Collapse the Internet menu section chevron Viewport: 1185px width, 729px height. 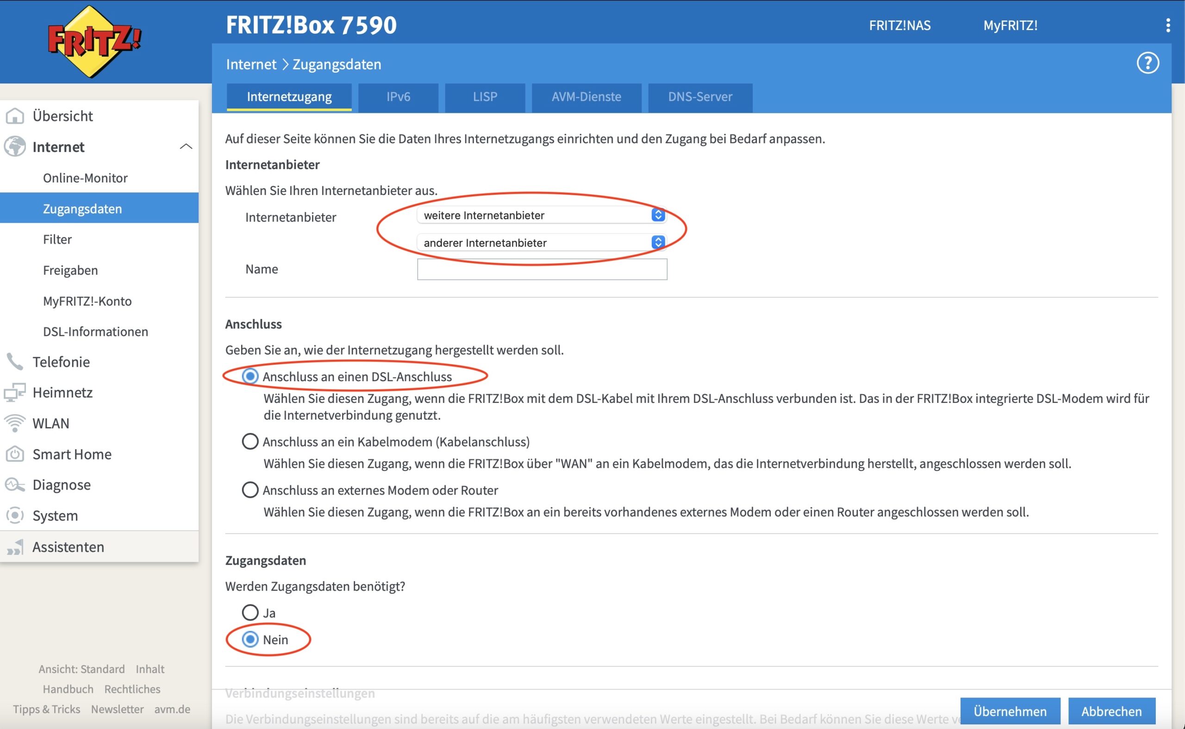click(x=186, y=146)
